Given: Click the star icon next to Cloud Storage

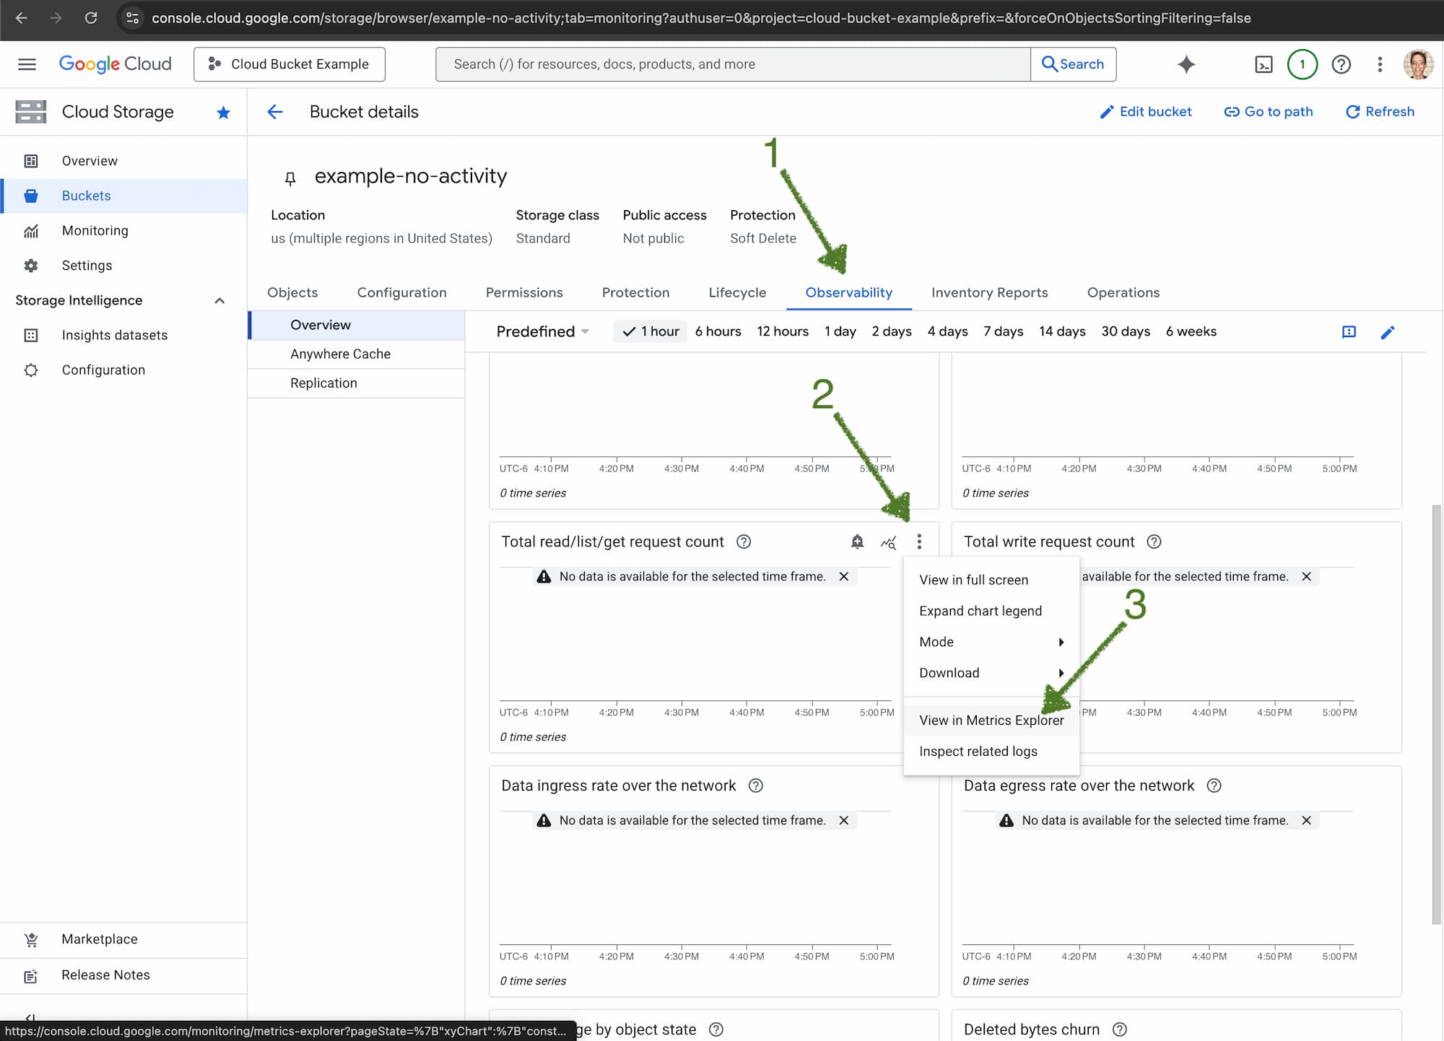Looking at the screenshot, I should tap(224, 113).
